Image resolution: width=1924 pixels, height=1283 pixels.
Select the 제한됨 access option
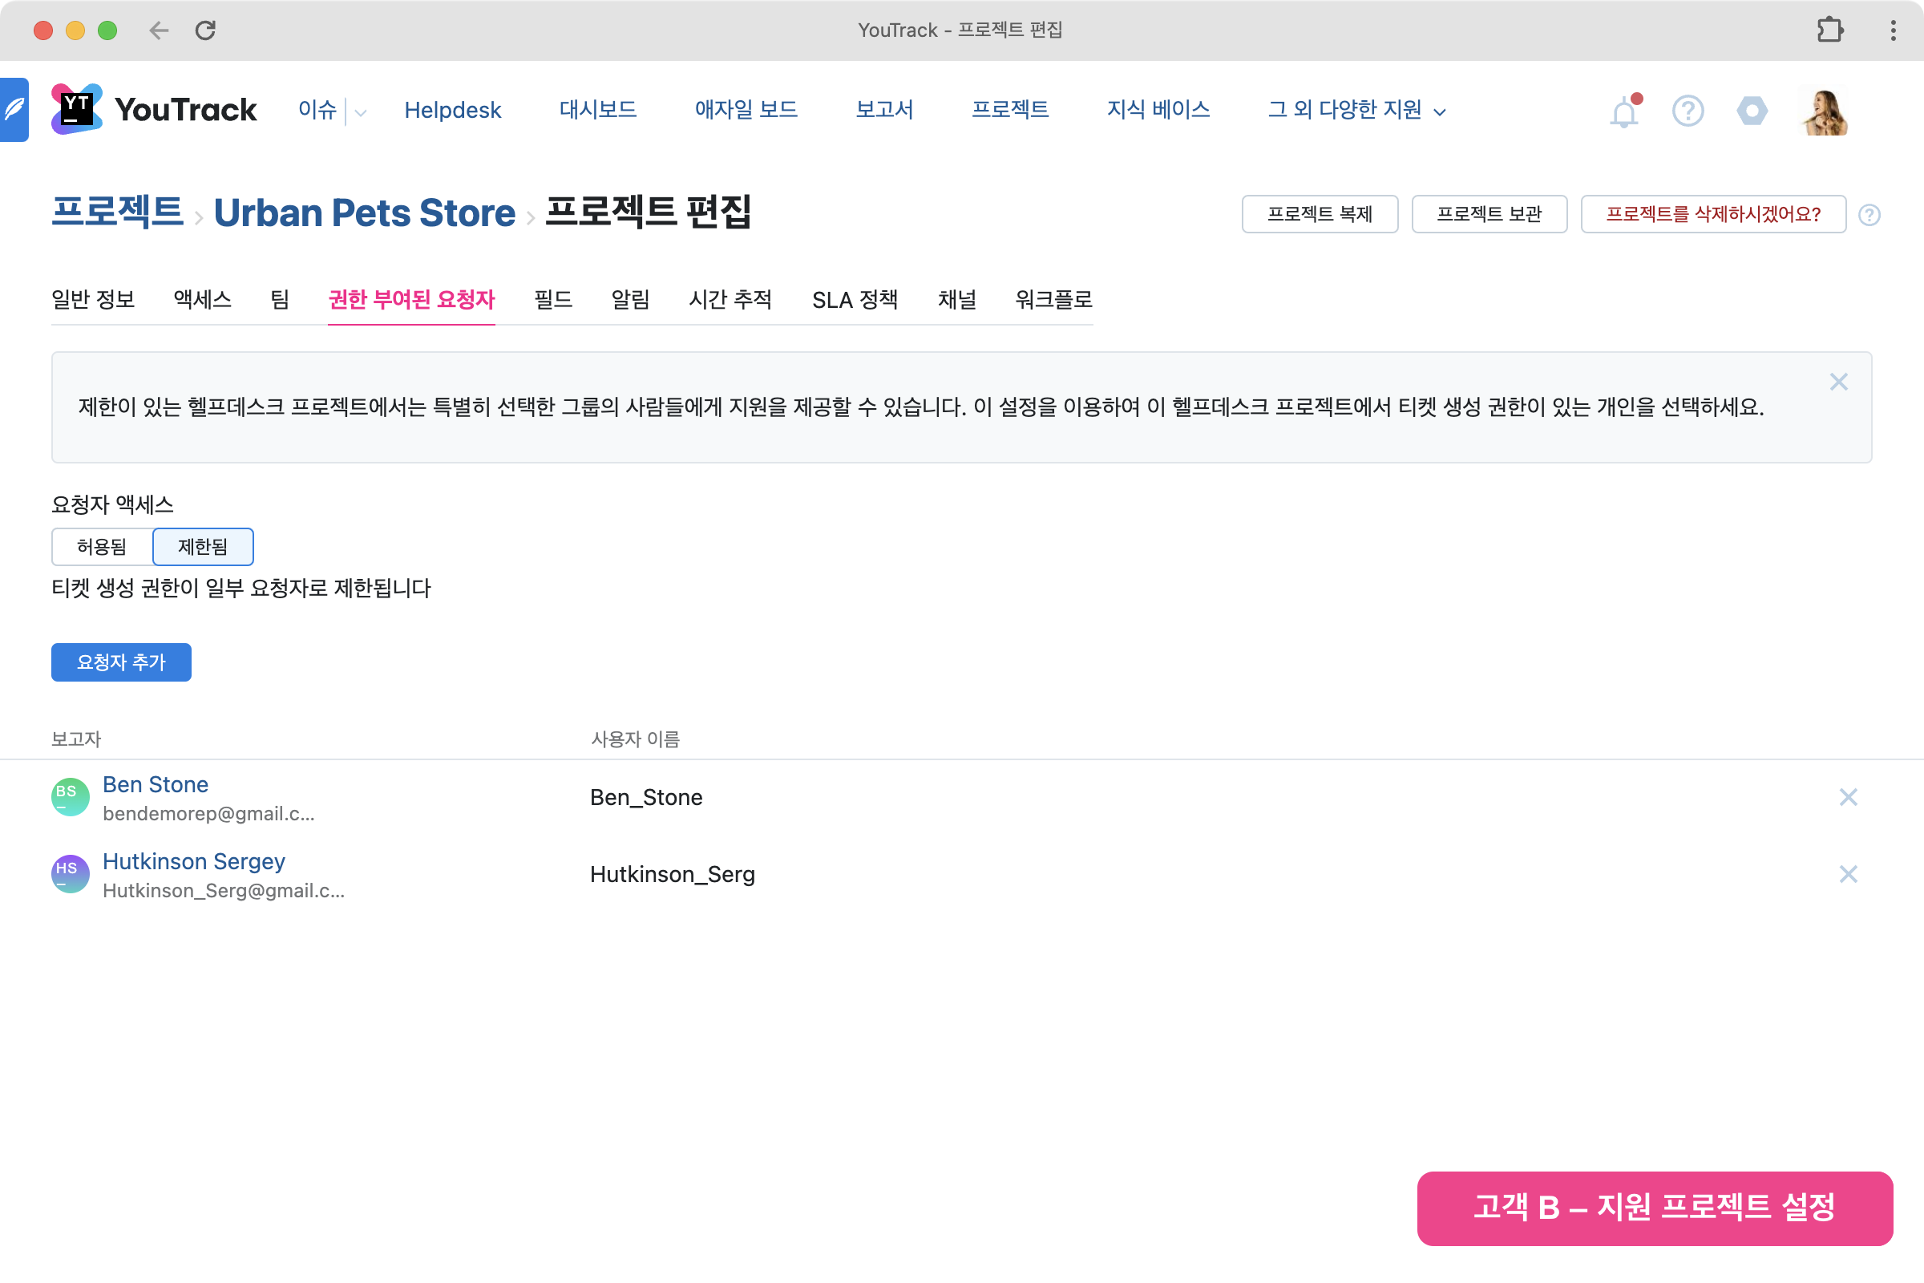point(203,547)
